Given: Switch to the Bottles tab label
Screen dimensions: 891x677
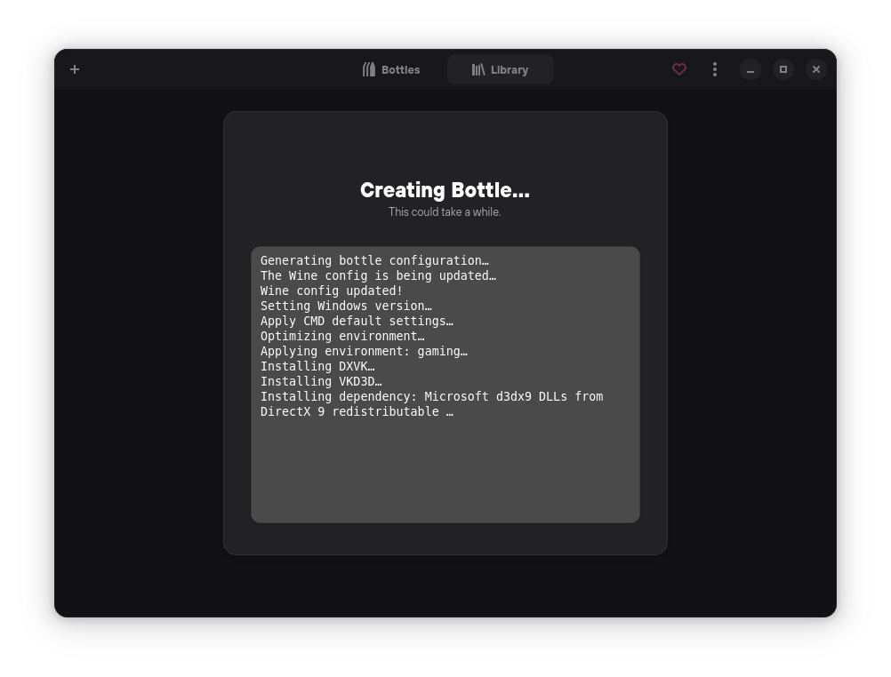Looking at the screenshot, I should point(400,70).
